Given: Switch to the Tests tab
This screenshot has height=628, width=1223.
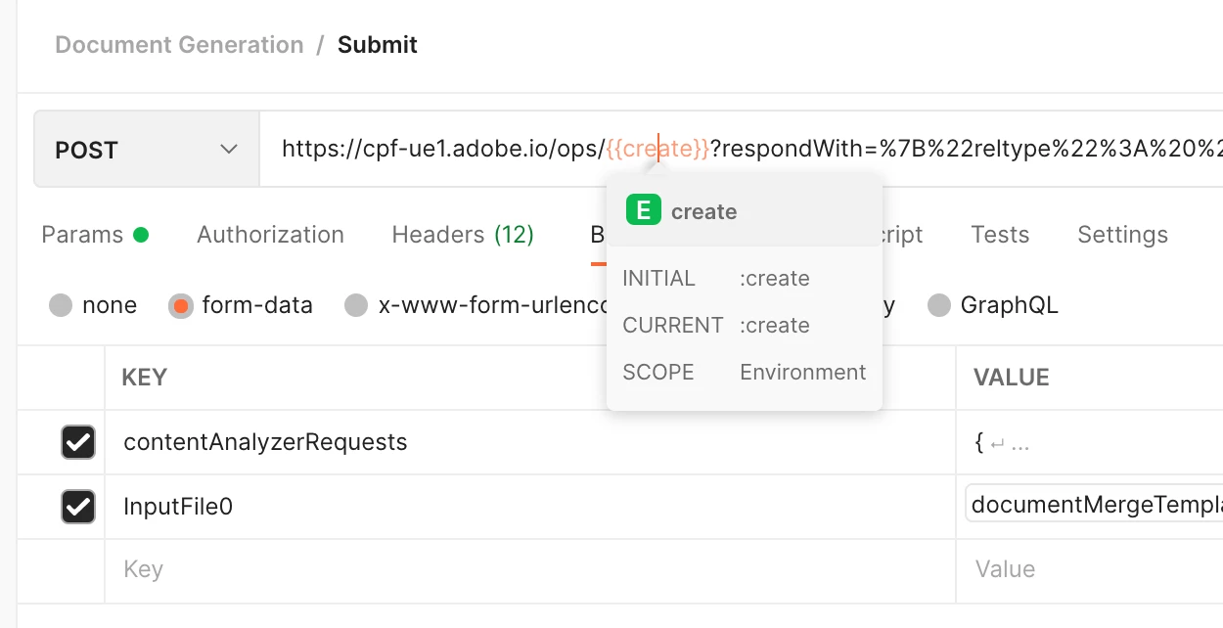Looking at the screenshot, I should click(1000, 235).
